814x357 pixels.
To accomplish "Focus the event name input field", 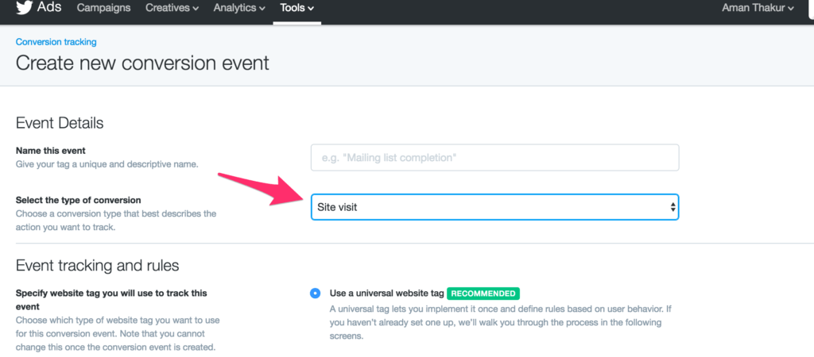I will point(494,158).
